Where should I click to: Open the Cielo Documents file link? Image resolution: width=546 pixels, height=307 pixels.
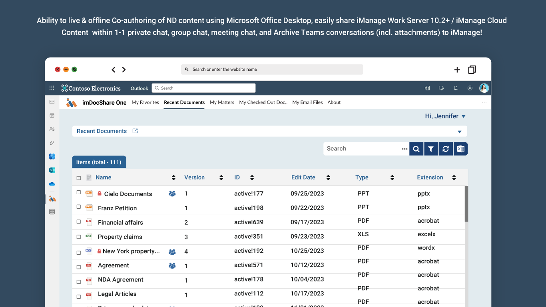click(128, 194)
